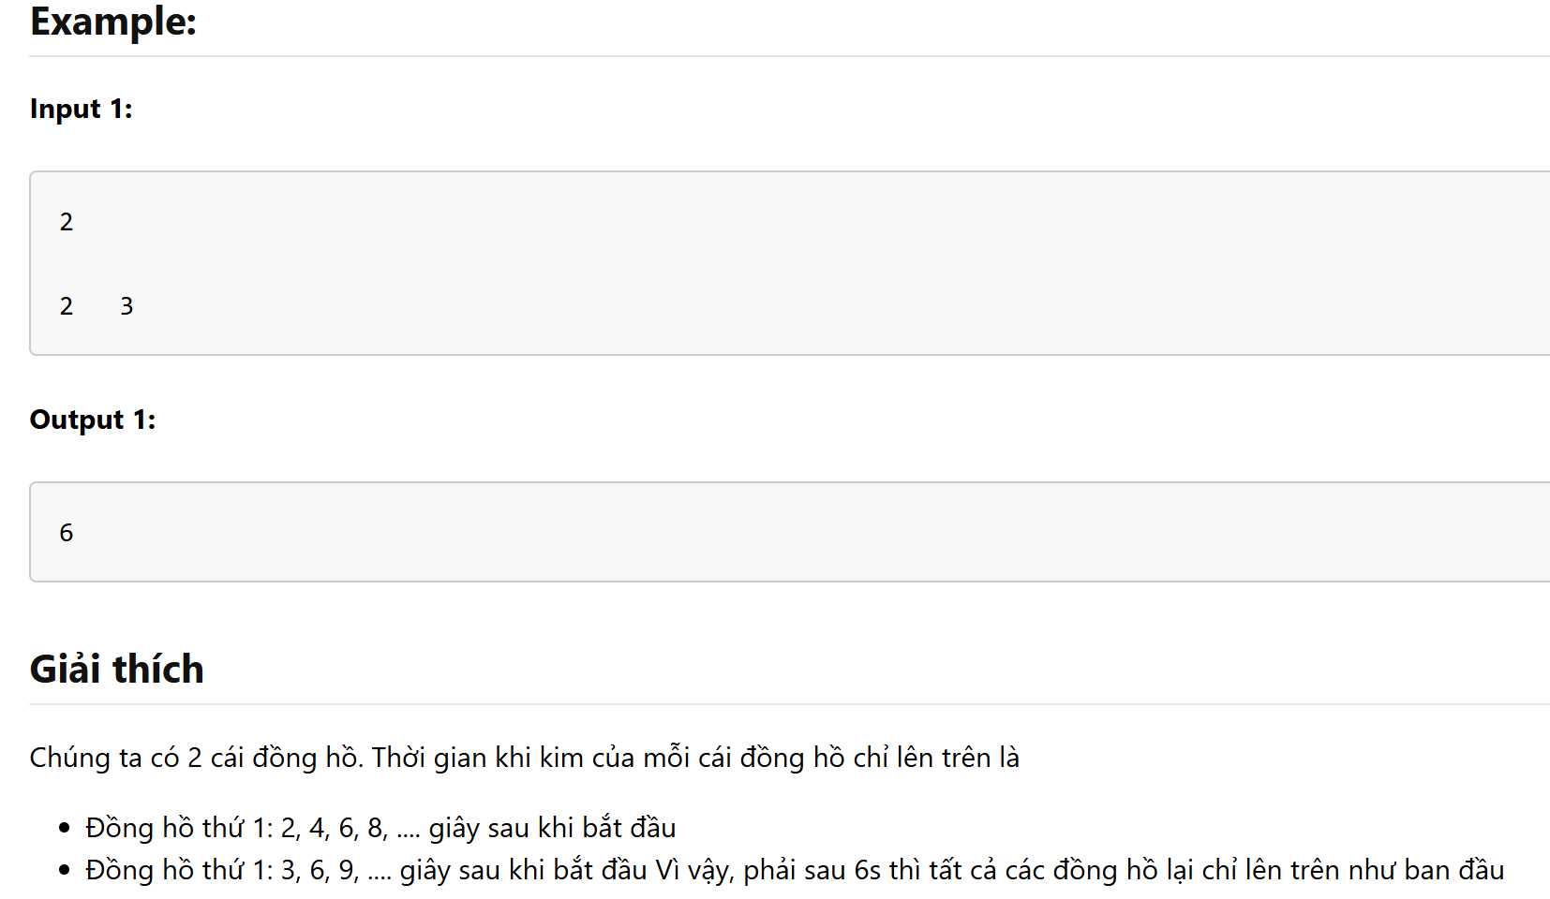Screen dimensions: 1550x899
Task: Click the "Giải thích" heading
Action: pos(117,670)
